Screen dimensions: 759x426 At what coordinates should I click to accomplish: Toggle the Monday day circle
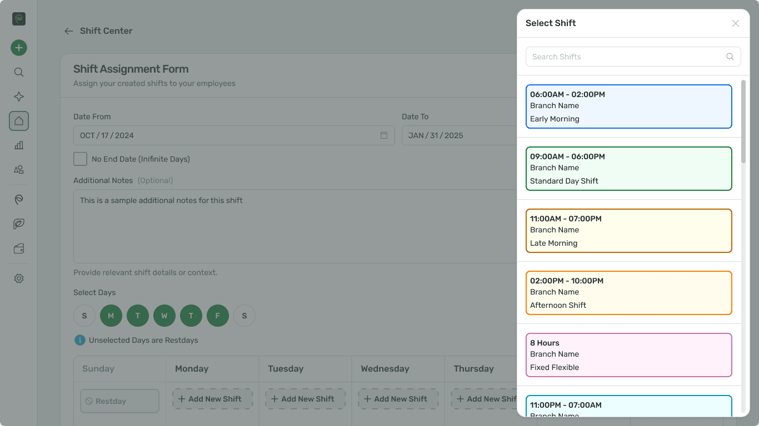[111, 316]
